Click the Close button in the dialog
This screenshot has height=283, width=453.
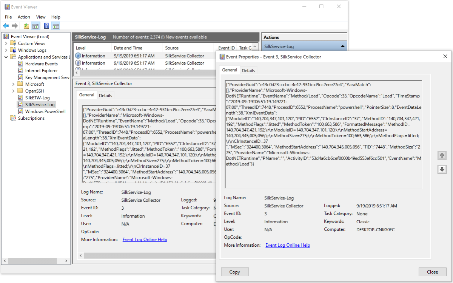(432, 272)
